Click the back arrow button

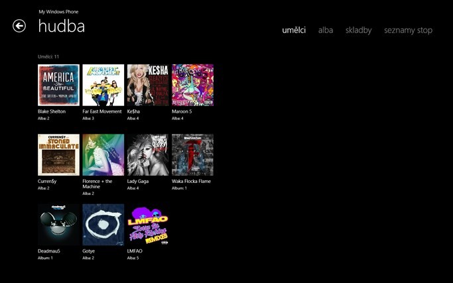(19, 26)
